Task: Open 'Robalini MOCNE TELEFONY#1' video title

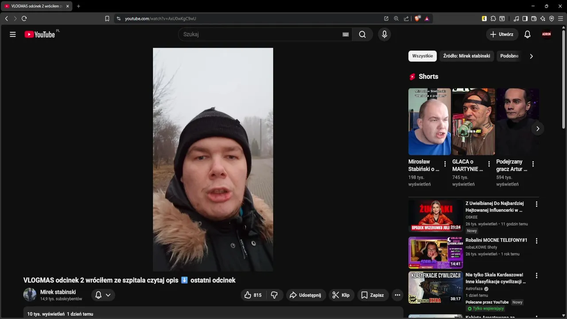Action: pos(497,240)
